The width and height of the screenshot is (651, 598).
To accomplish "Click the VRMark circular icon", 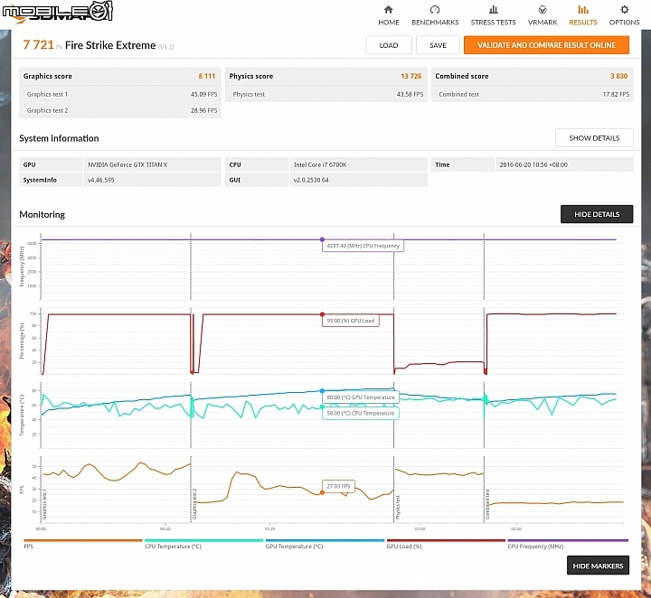I will click(x=542, y=10).
